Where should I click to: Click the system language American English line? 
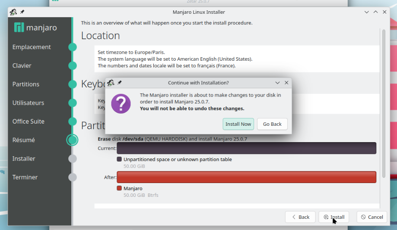click(x=175, y=59)
